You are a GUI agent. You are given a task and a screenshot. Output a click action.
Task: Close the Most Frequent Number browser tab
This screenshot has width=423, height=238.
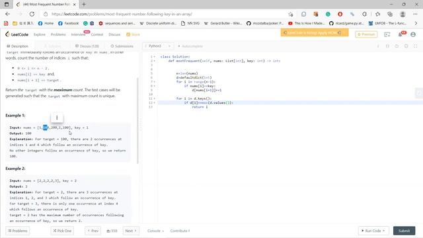[x=75, y=5]
